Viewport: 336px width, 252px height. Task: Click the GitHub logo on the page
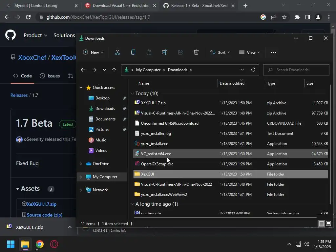pos(10,35)
